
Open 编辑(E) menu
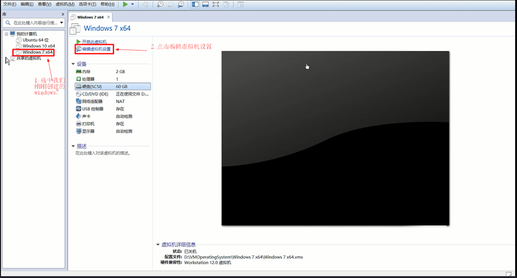(x=27, y=4)
